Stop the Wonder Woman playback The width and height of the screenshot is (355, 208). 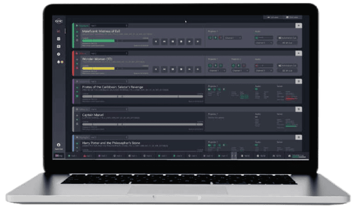[181, 69]
